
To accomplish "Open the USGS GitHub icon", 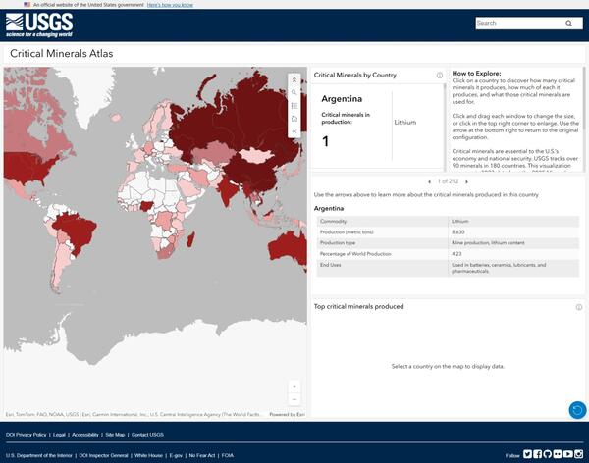I will click(x=548, y=454).
